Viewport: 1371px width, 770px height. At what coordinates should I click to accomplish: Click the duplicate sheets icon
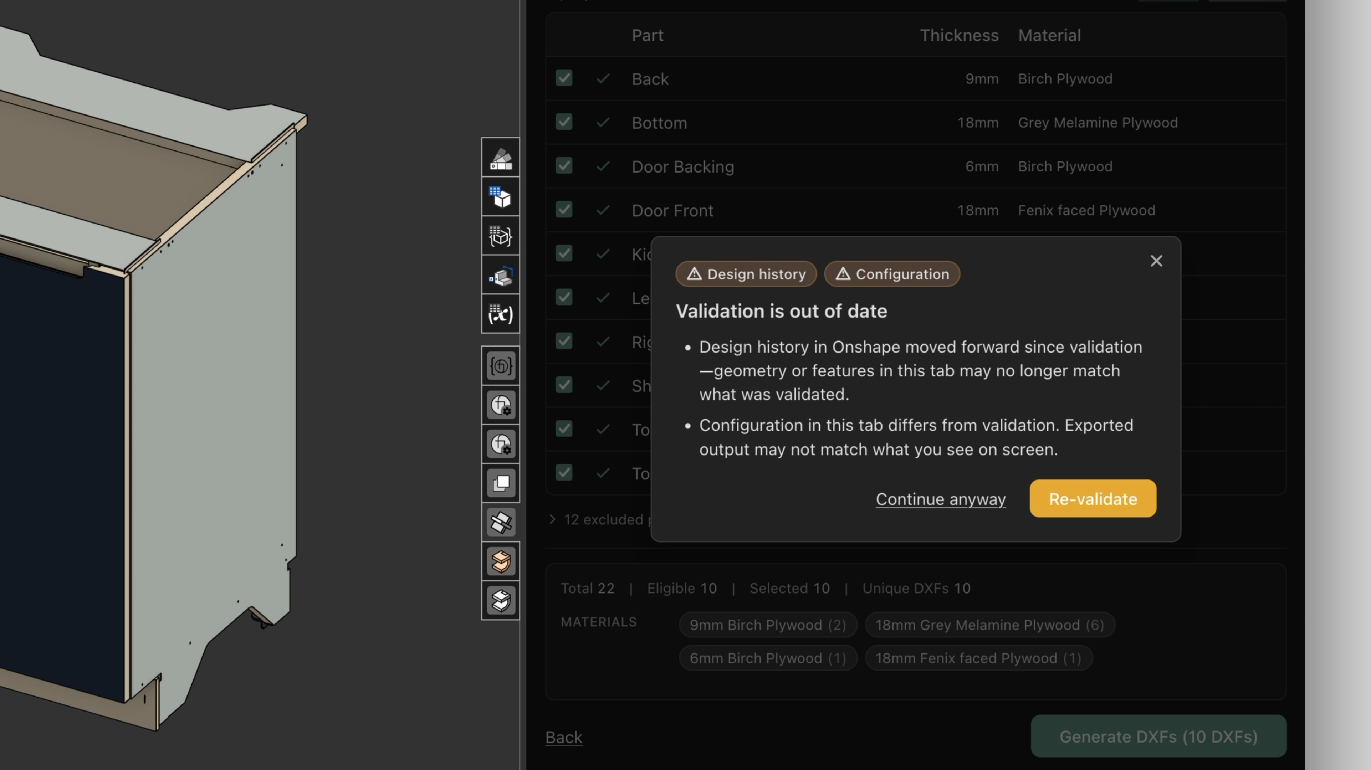[x=500, y=483]
